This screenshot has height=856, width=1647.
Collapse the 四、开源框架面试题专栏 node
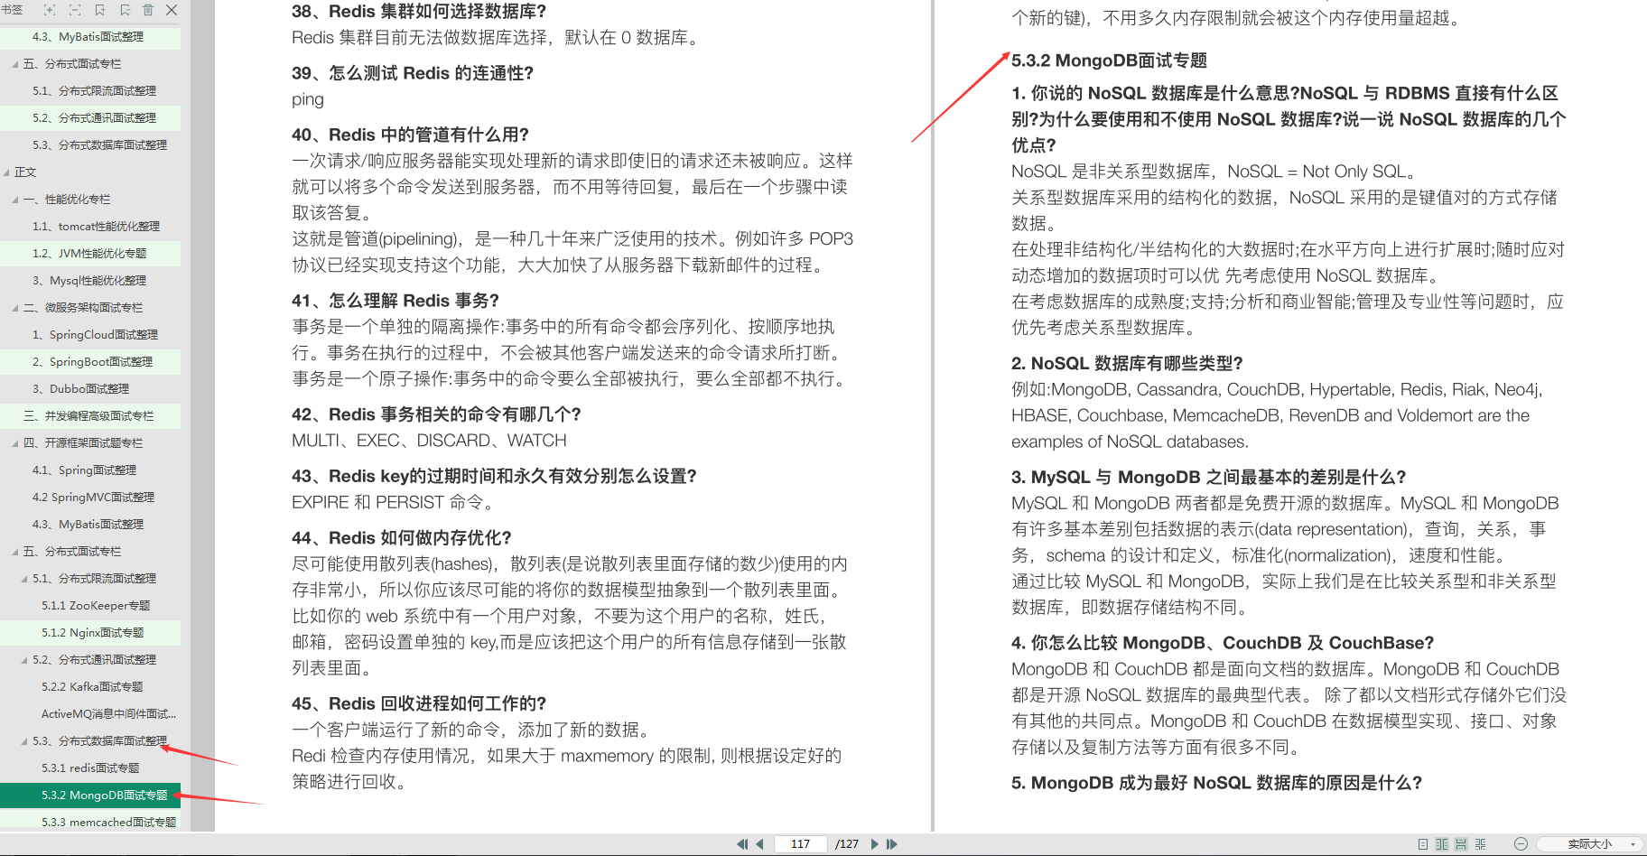click(15, 443)
